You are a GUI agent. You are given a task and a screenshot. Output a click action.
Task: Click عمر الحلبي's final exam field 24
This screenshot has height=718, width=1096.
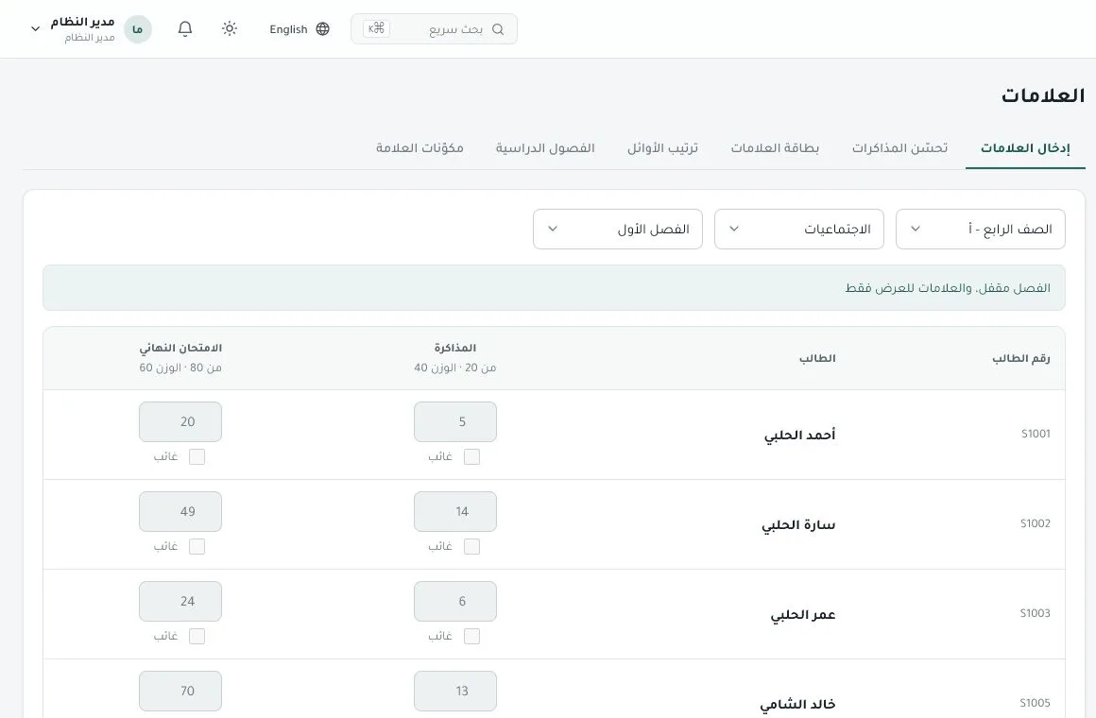pyautogui.click(x=180, y=601)
